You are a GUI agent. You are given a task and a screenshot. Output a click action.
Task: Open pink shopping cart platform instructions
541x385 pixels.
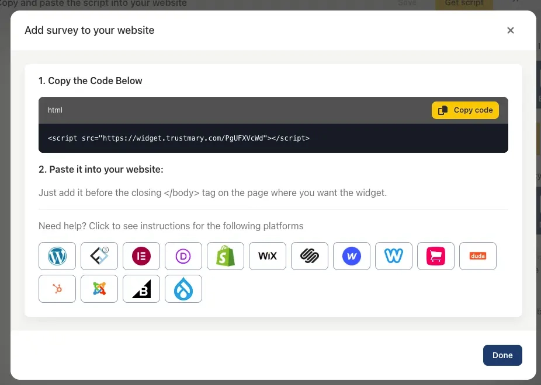point(436,256)
